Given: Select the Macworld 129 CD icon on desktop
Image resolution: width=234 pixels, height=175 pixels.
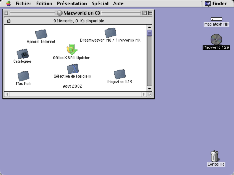Looking at the screenshot, I should [216, 39].
